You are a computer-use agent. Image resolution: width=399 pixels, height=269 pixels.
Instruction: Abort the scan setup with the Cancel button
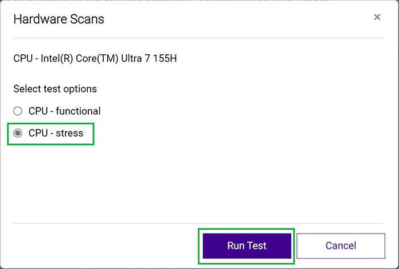[x=341, y=246]
